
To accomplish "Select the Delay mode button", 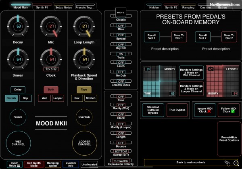I will (18, 90).
